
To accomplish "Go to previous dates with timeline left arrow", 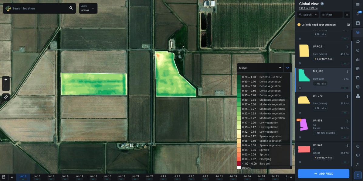I will tap(12, 178).
